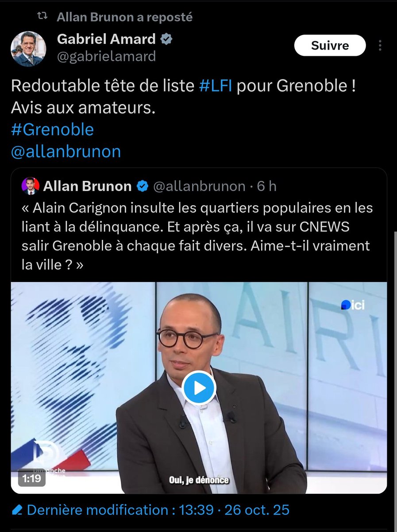Play the embedded video
The image size is (397, 532).
[x=199, y=388]
